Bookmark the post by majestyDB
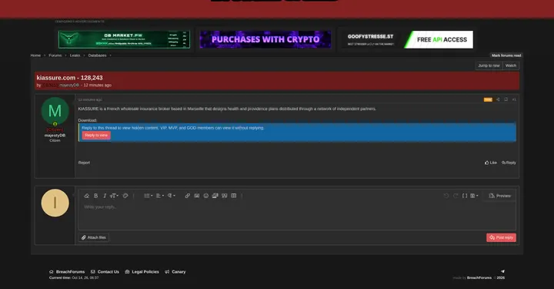 [506, 99]
